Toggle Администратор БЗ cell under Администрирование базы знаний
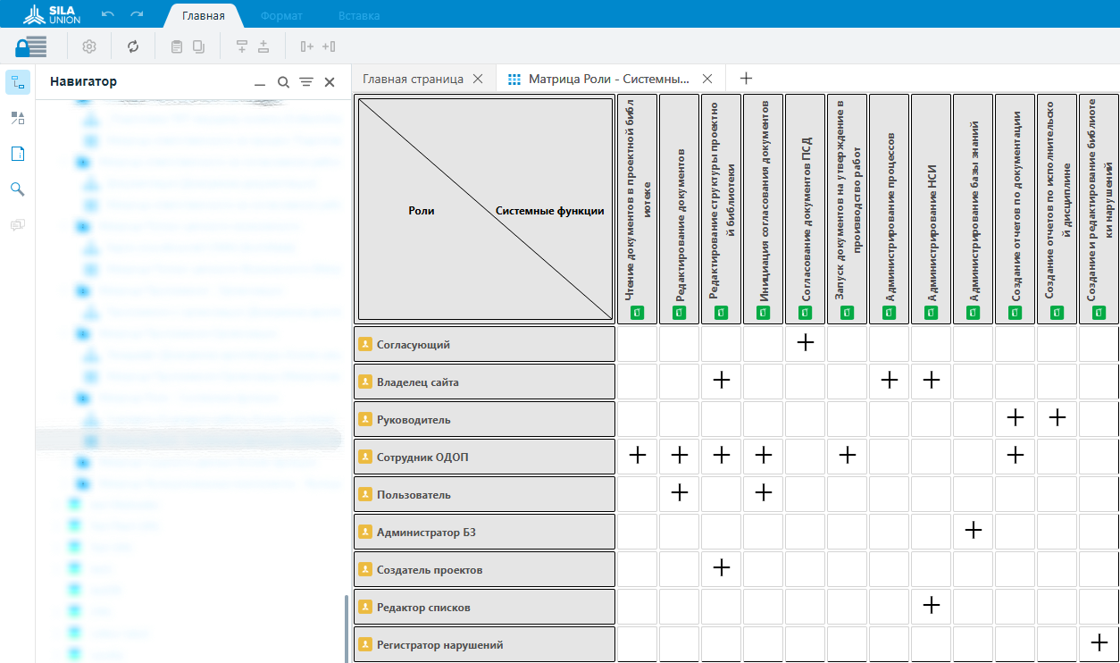The image size is (1120, 663). point(973,531)
